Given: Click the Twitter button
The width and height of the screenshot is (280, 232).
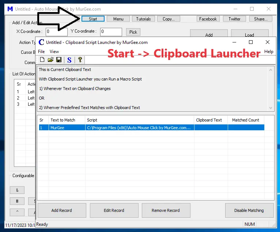Looking at the screenshot, I should click(x=234, y=19).
